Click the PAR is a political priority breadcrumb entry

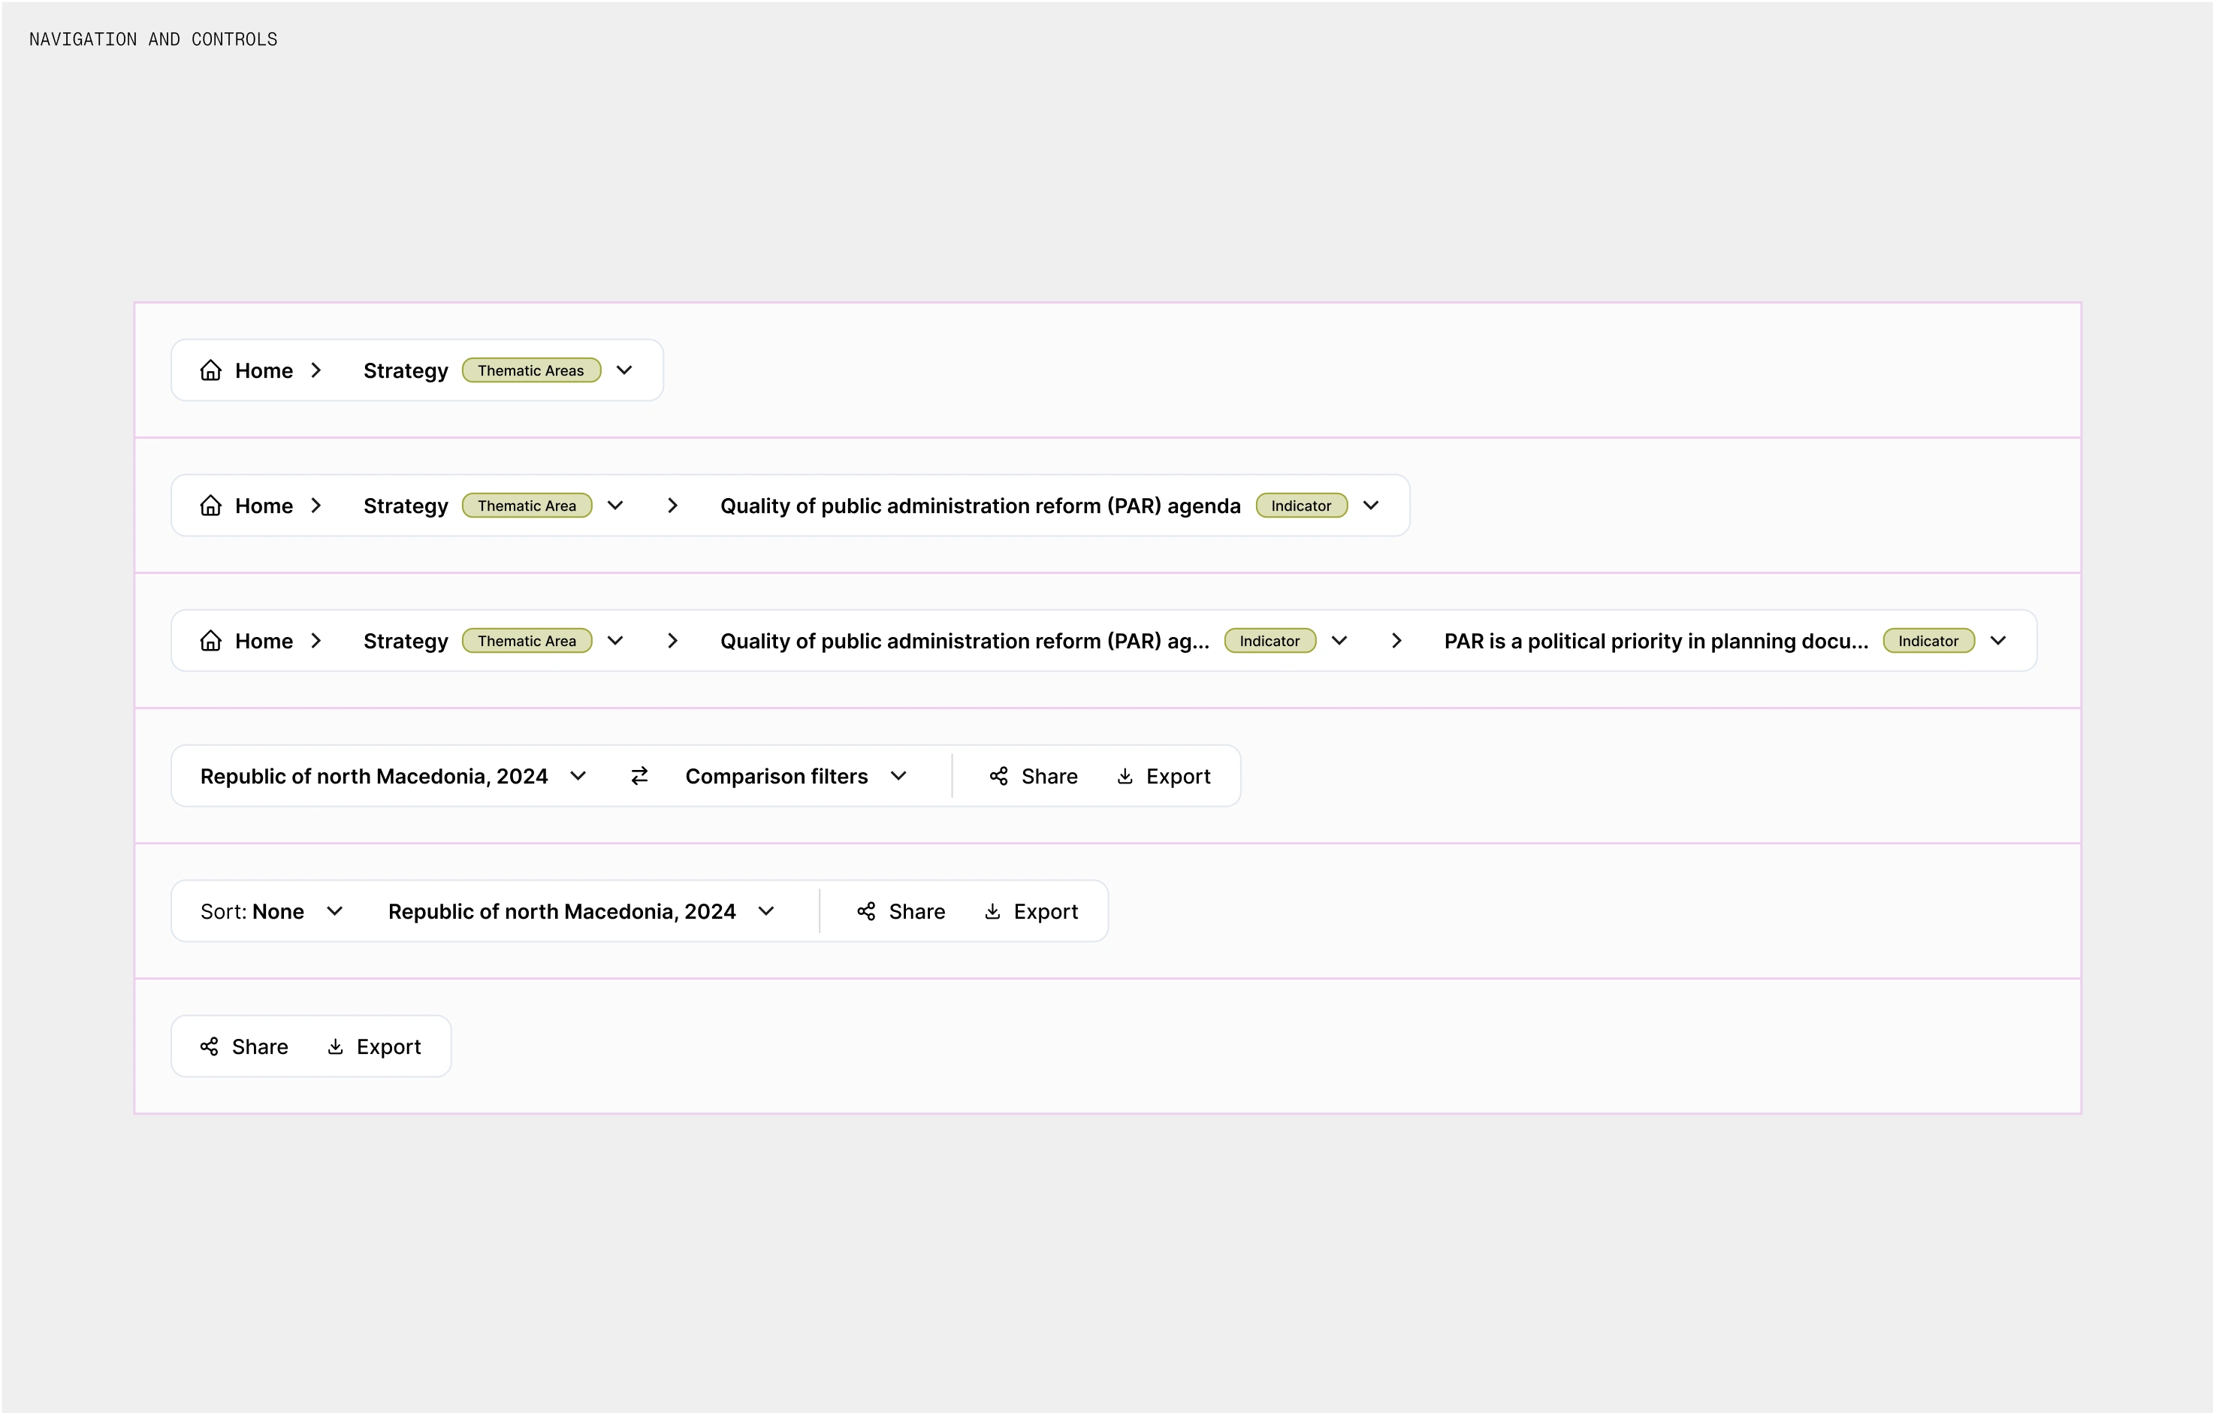(x=1654, y=640)
